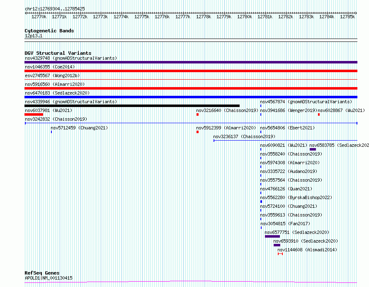Click the nsv4329748 gnomAD variant label
Viewport: 369px width, 287px height.
(x=71, y=58)
